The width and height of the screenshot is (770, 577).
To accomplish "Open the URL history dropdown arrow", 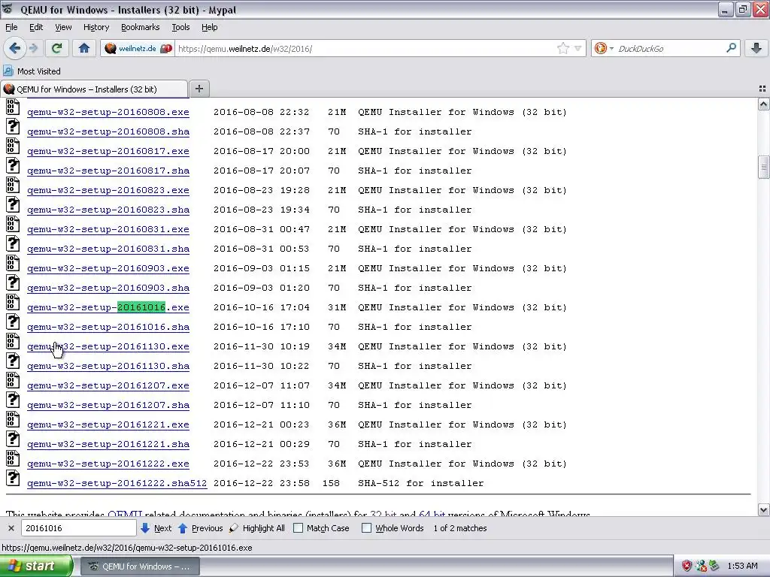I will pyautogui.click(x=578, y=48).
